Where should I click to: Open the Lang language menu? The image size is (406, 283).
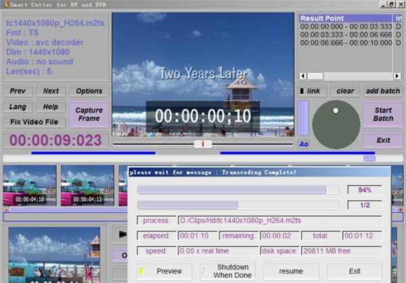[x=18, y=106]
